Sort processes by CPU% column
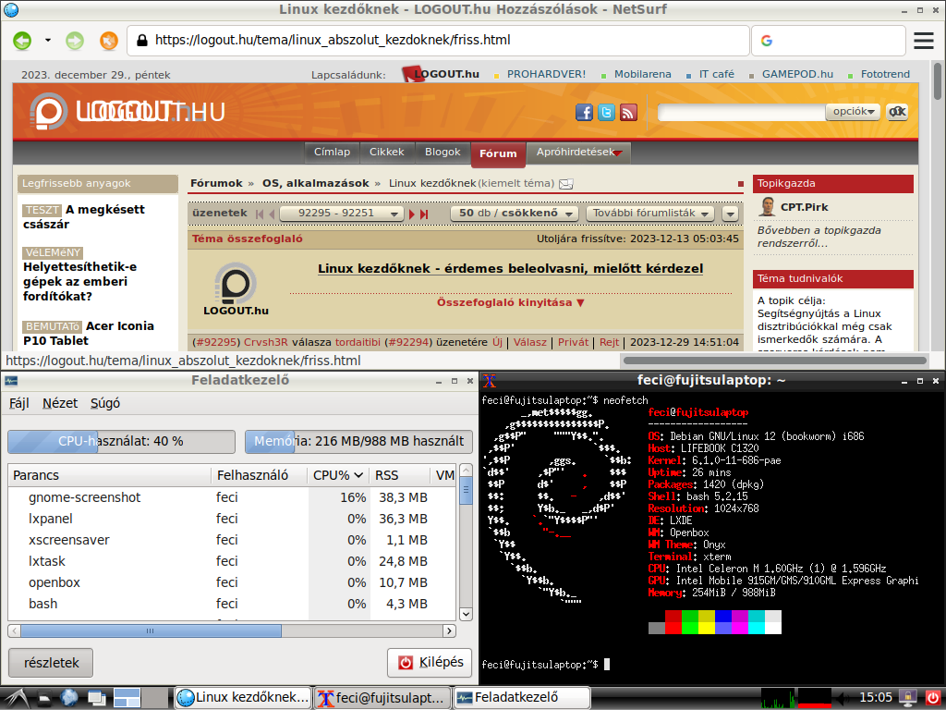The height and width of the screenshot is (710, 946). 337,476
